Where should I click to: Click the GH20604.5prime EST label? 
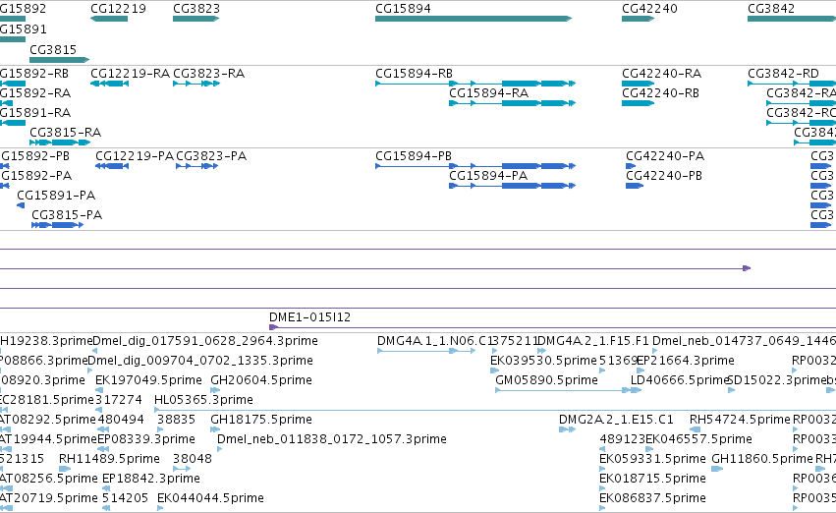tap(261, 380)
